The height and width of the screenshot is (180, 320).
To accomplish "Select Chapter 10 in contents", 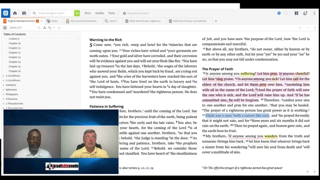I will coord(14,43).
